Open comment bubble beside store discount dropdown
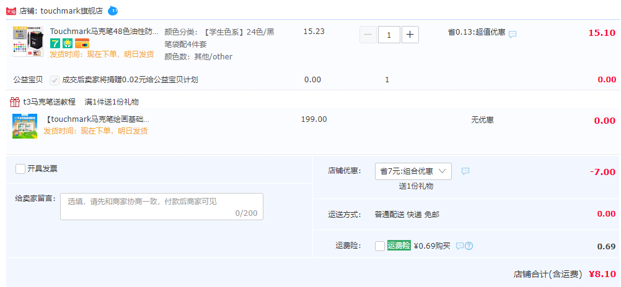This screenshot has width=621, height=287. [465, 171]
